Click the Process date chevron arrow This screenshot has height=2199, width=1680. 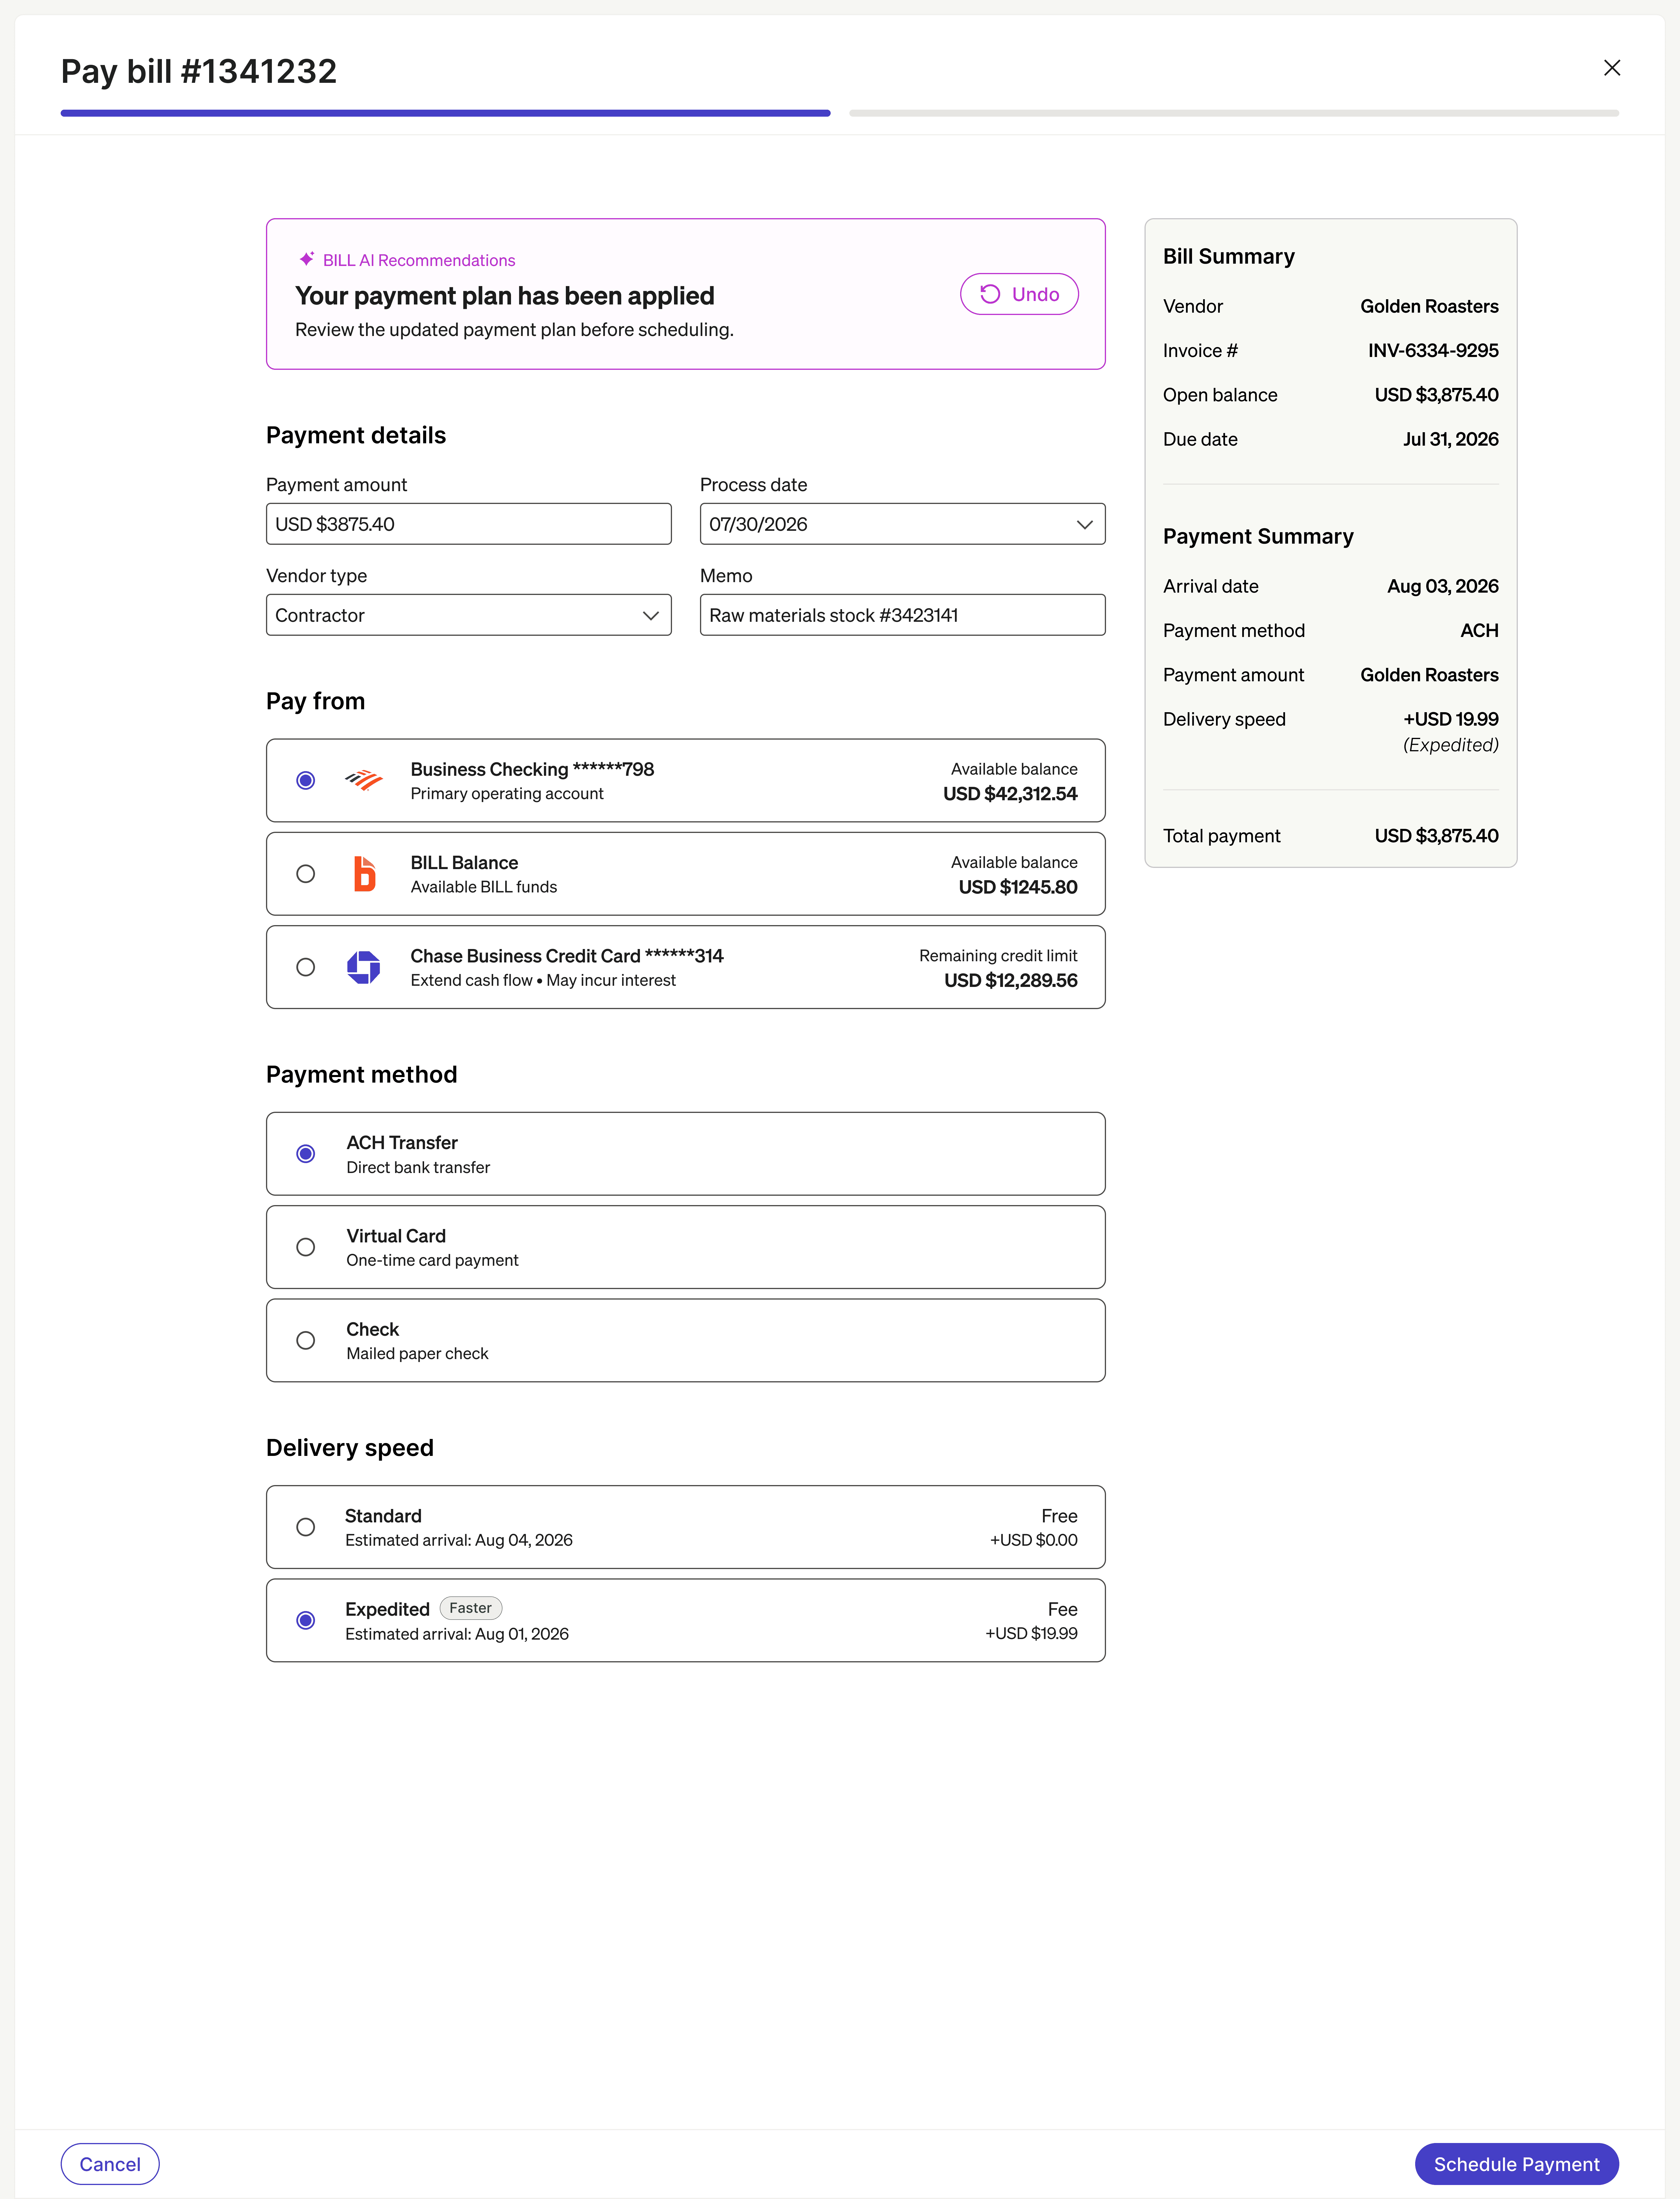coord(1084,524)
